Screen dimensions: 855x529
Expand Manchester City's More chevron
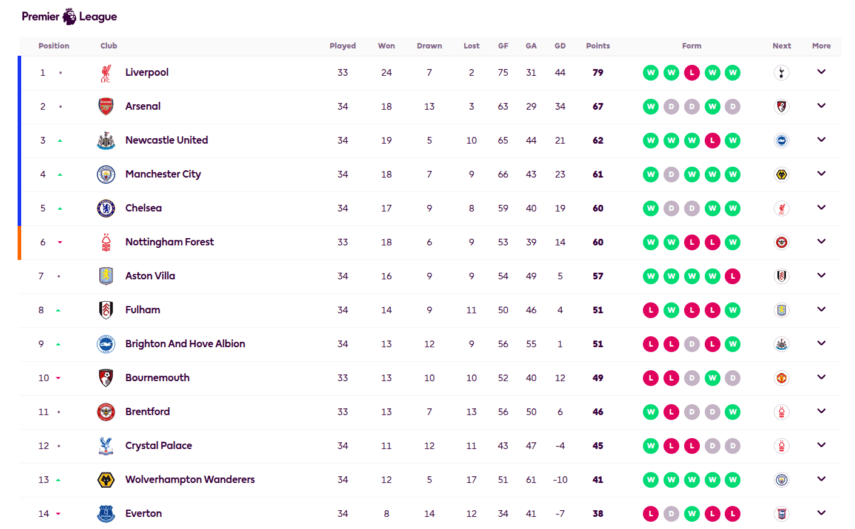(822, 173)
